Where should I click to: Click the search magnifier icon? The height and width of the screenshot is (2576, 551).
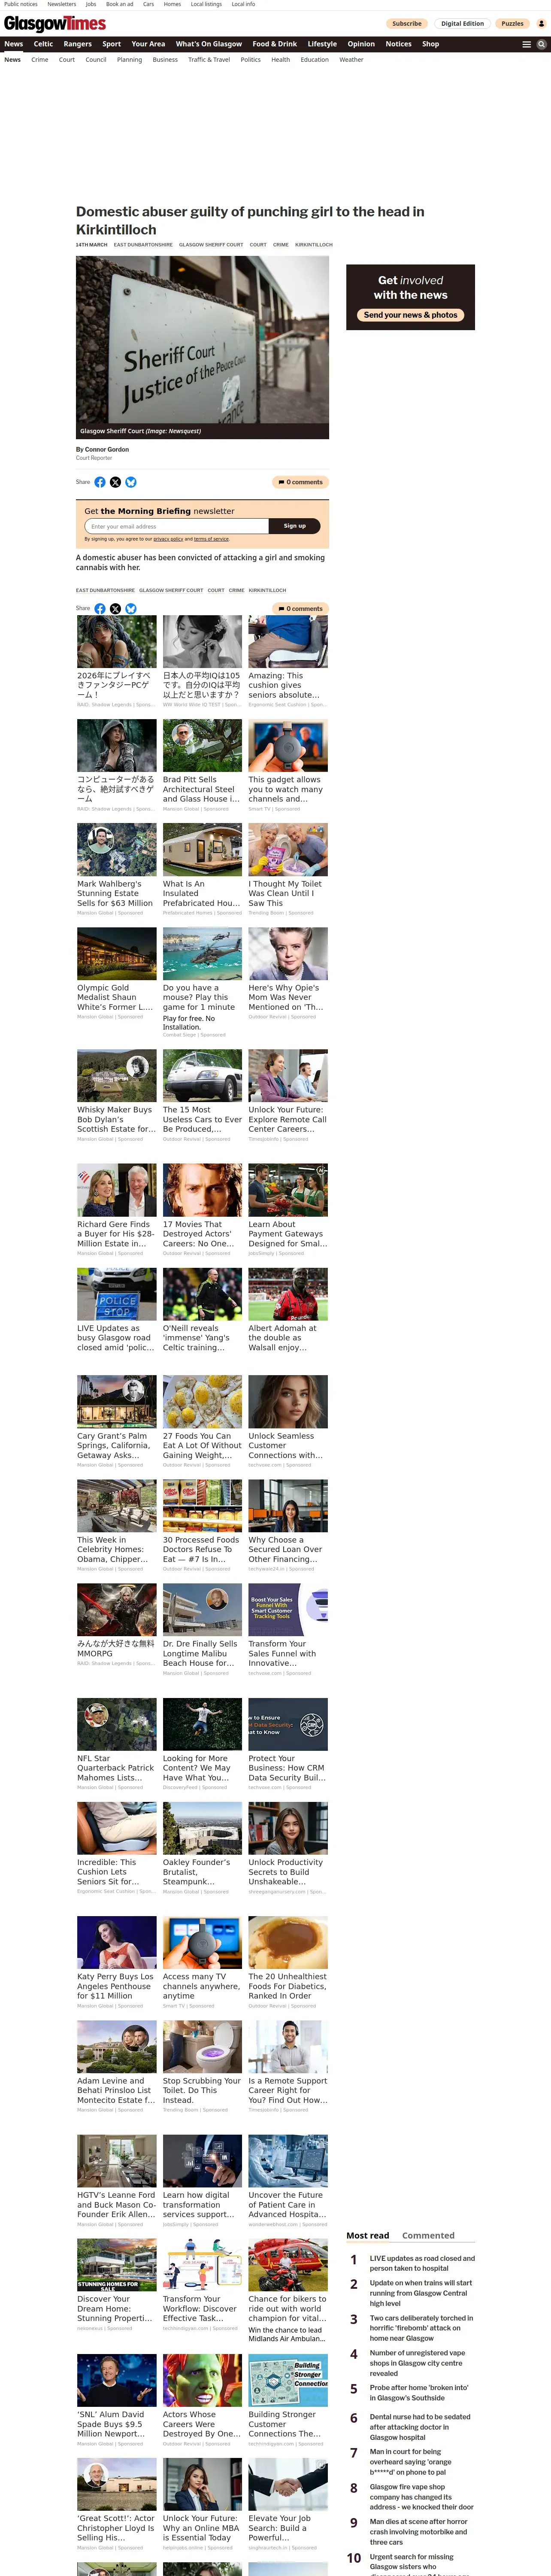coord(541,44)
